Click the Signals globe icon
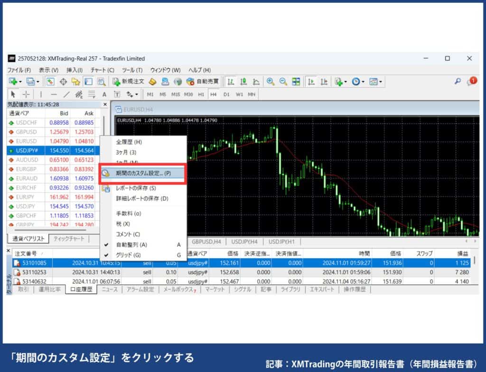Screen dimensions: 486x372 click(x=178, y=82)
